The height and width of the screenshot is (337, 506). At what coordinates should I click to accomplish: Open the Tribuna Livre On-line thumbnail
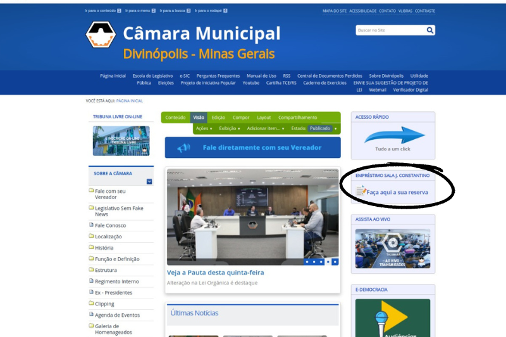(x=121, y=140)
